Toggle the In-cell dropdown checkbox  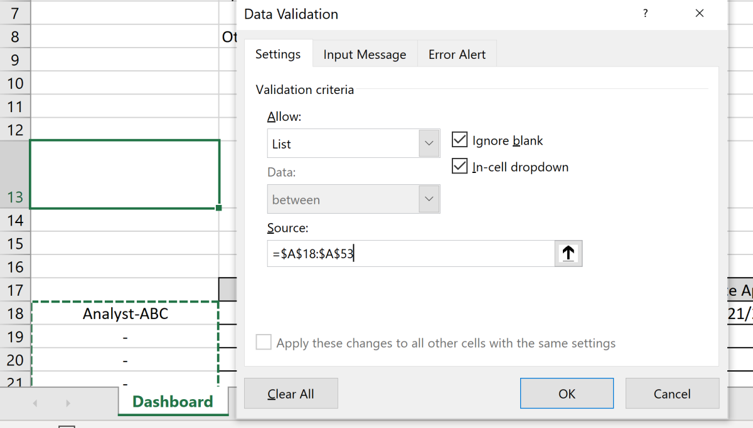(460, 165)
